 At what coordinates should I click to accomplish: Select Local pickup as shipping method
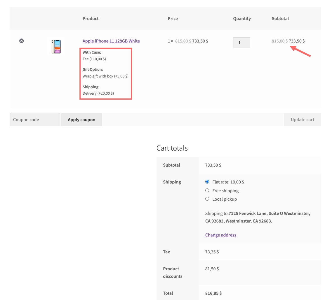[x=207, y=199]
